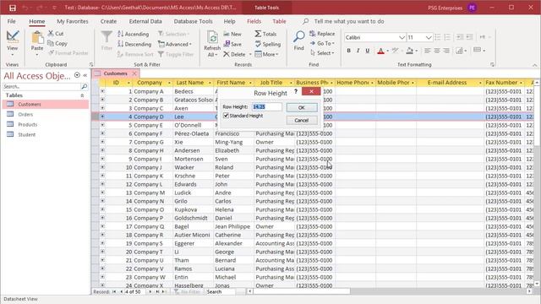Viewport: 541px width, 304px height.
Task: Open the More records dropdown
Action: [266, 54]
